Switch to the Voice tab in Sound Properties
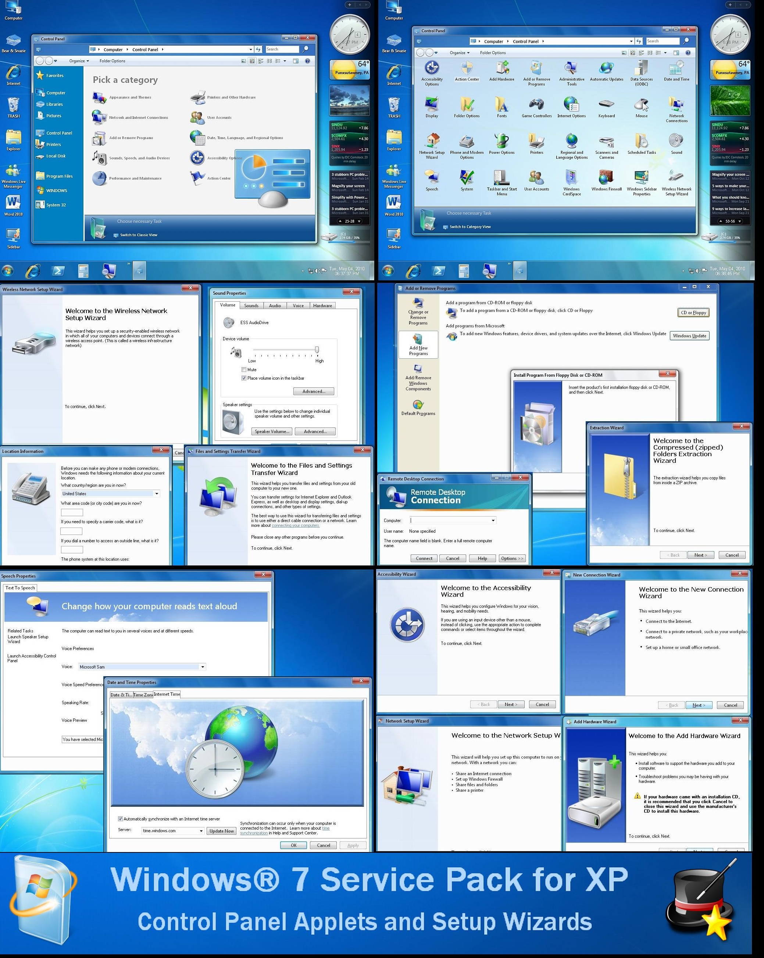This screenshot has width=764, height=958. [299, 306]
